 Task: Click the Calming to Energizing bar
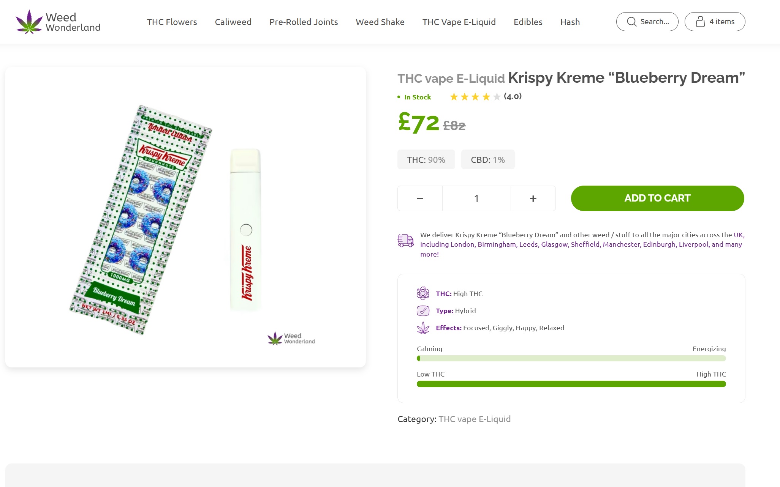[571, 358]
